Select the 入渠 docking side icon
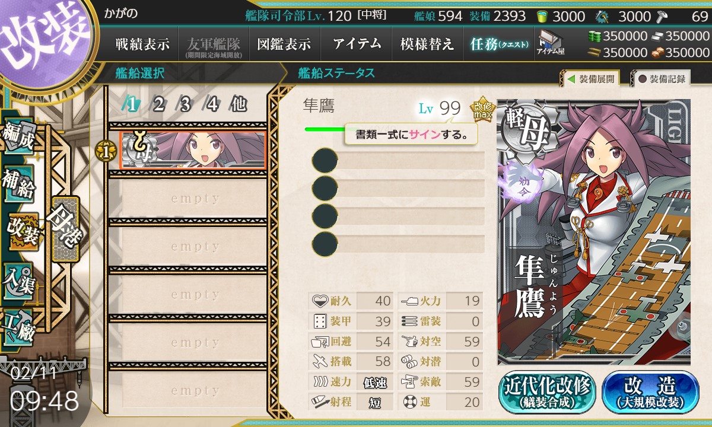The height and width of the screenshot is (427, 712). [17, 278]
